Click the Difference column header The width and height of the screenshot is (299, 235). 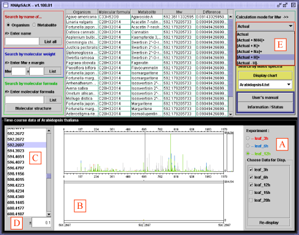211,12
